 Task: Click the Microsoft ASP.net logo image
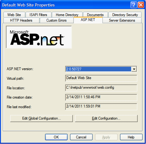[x=39, y=37]
